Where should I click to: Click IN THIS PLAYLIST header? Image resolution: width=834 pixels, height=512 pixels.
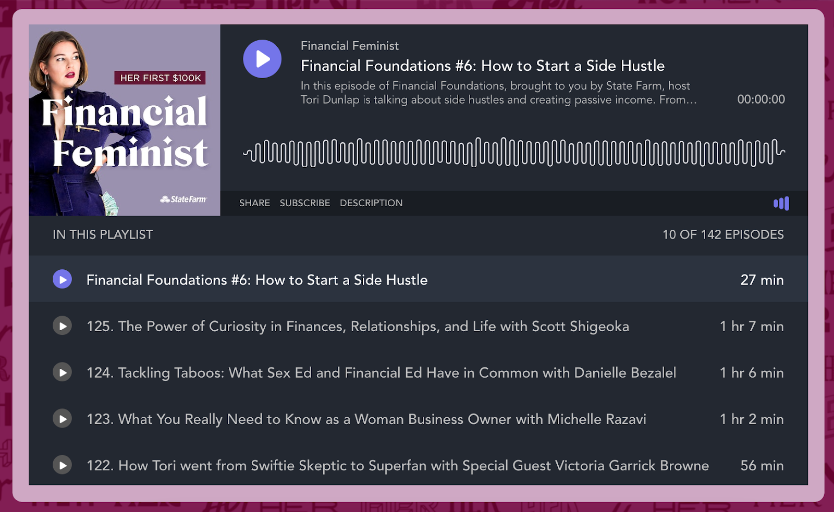102,234
